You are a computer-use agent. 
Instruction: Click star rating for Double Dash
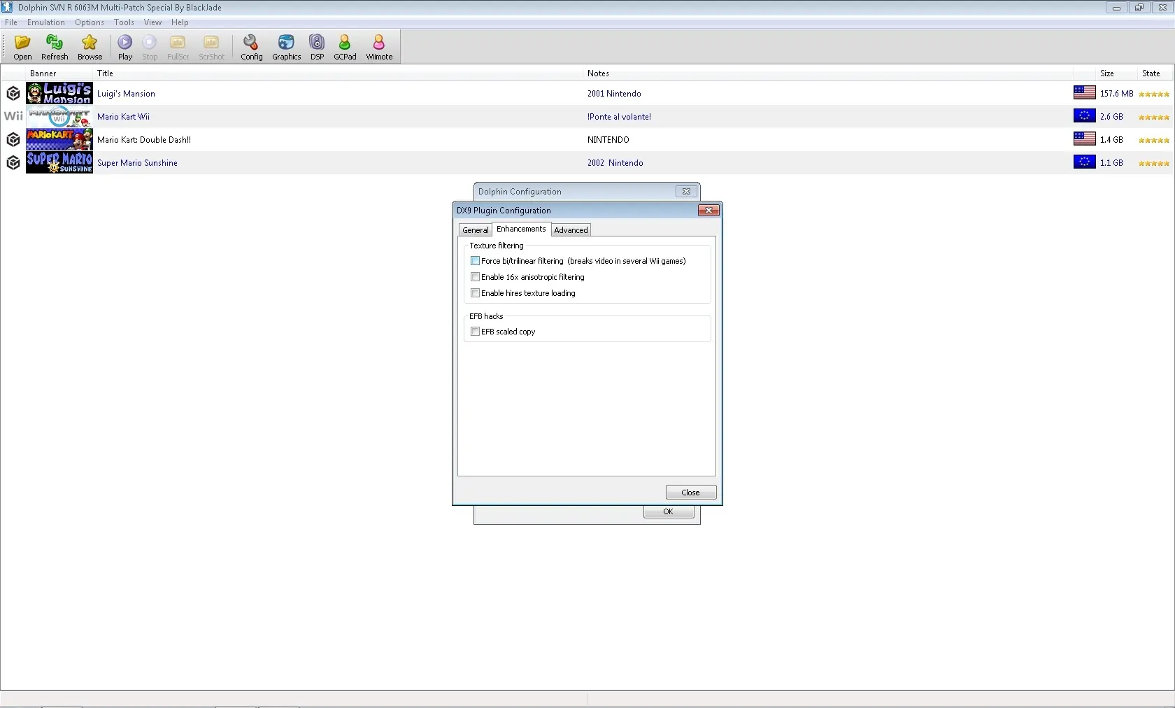coord(1154,140)
